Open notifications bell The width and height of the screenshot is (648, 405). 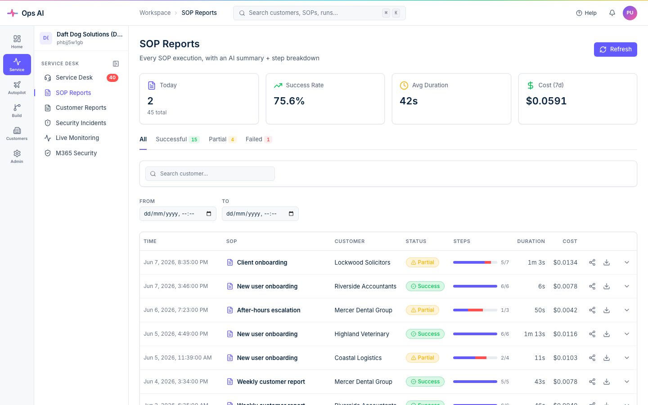(612, 13)
